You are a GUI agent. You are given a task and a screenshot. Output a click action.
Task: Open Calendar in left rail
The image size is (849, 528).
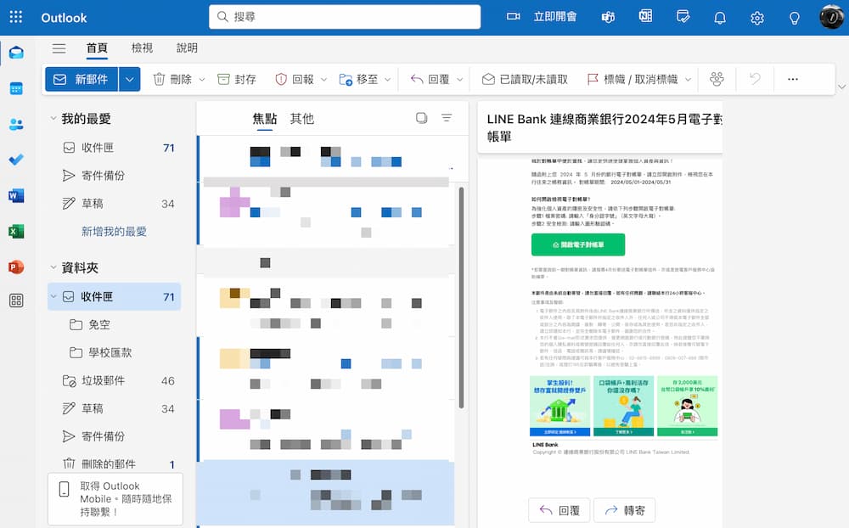coord(16,88)
